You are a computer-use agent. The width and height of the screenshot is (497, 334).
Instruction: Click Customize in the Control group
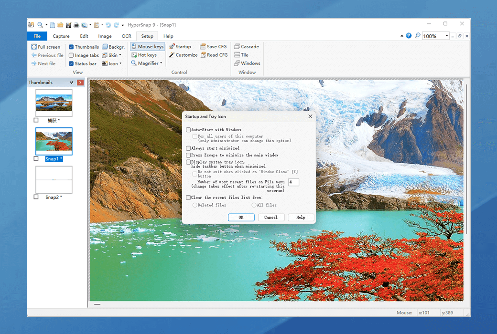pyautogui.click(x=183, y=55)
